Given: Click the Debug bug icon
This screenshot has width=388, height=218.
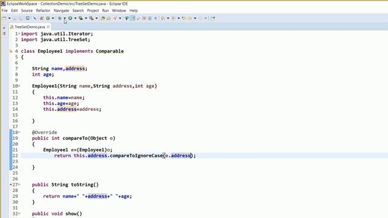Looking at the screenshot, I should coord(59,18).
